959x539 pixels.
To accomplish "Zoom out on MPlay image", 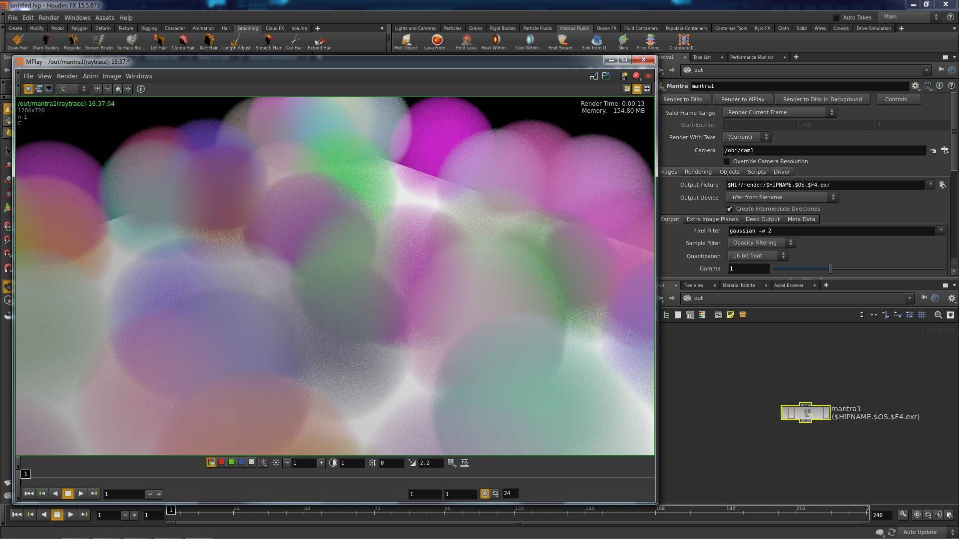I will click(x=108, y=89).
